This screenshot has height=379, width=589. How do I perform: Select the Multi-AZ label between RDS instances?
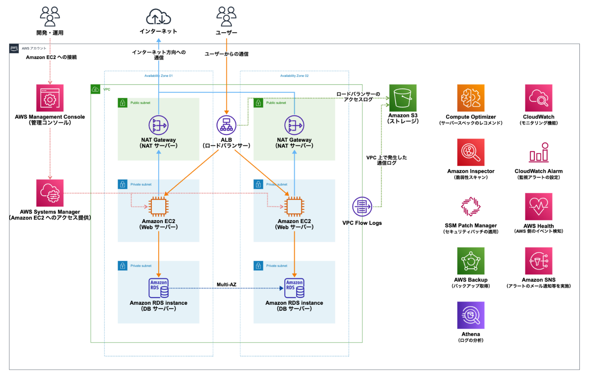coord(226,285)
